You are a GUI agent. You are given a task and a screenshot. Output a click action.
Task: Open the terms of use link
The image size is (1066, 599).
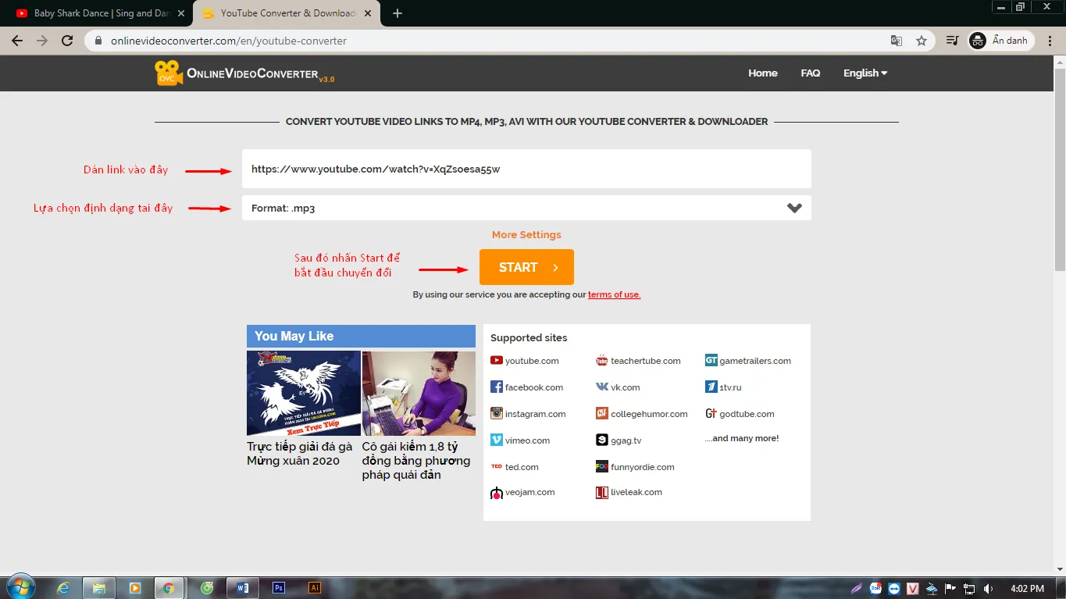614,294
